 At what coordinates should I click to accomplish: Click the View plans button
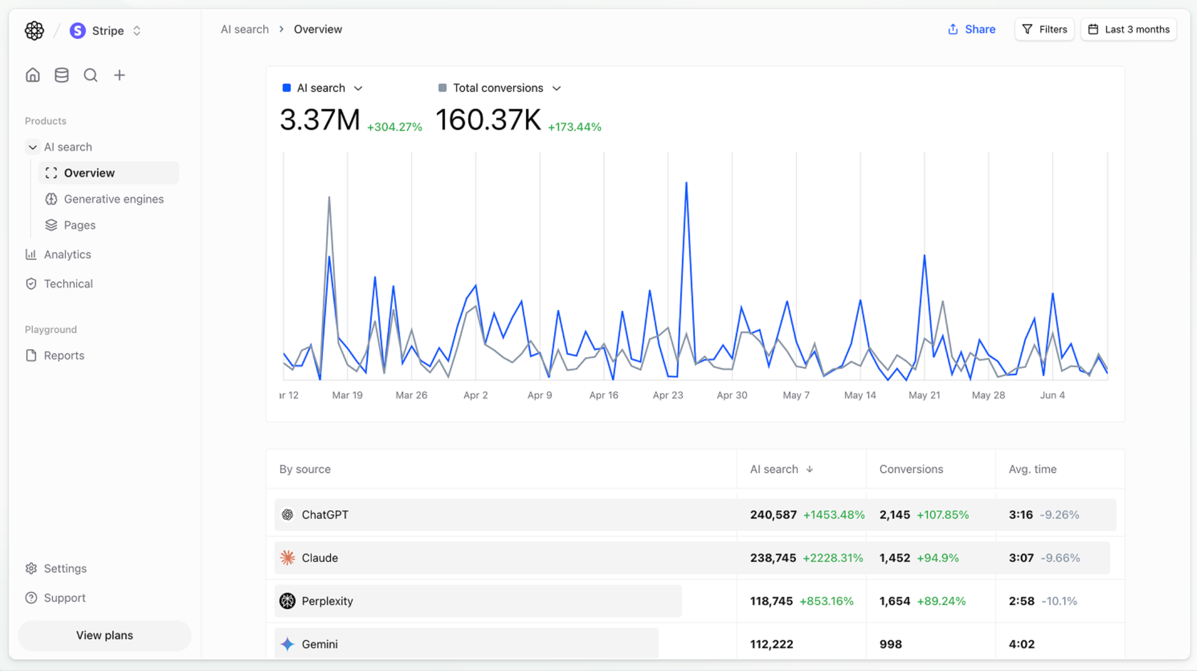(x=104, y=635)
